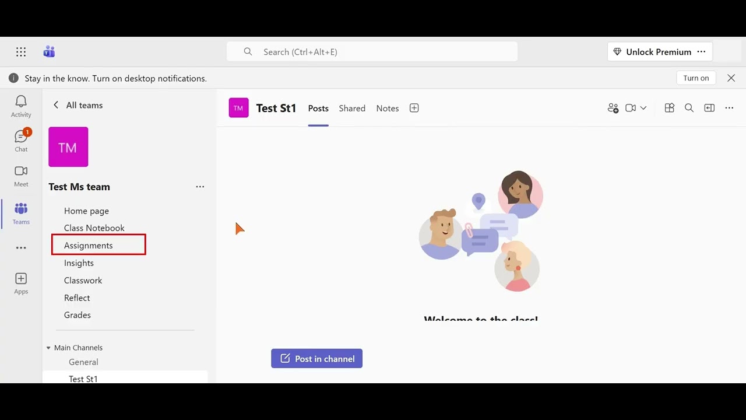Select the General channel

[83, 362]
